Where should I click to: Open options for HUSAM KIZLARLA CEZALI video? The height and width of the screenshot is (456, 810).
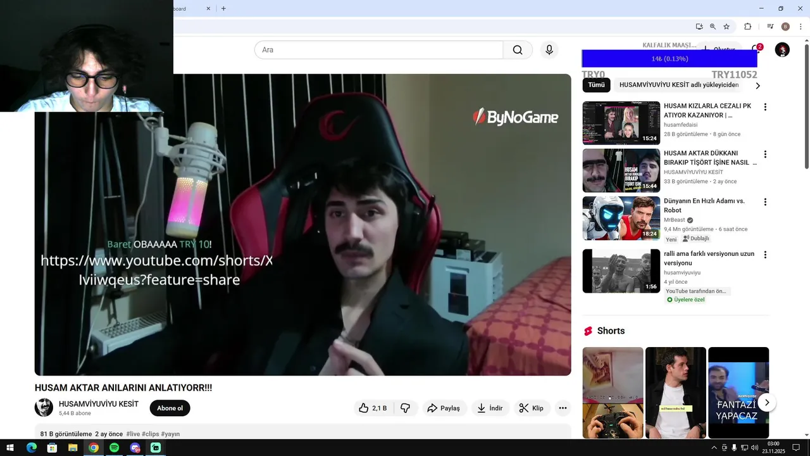[765, 107]
